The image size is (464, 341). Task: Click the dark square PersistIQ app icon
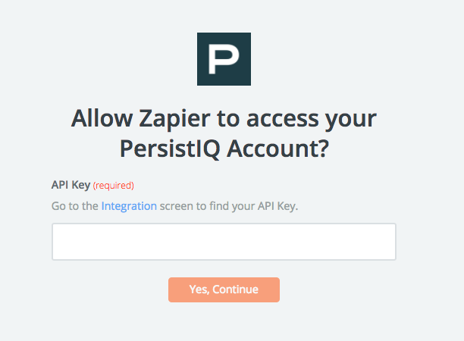224,59
